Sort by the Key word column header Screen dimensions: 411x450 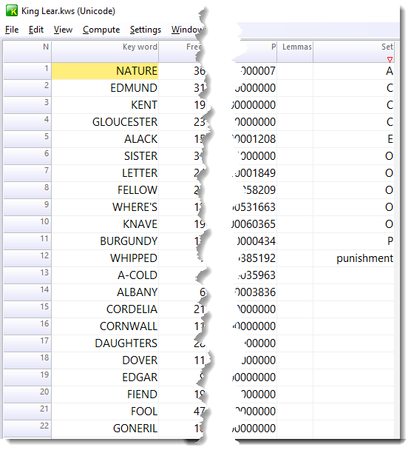pos(105,51)
